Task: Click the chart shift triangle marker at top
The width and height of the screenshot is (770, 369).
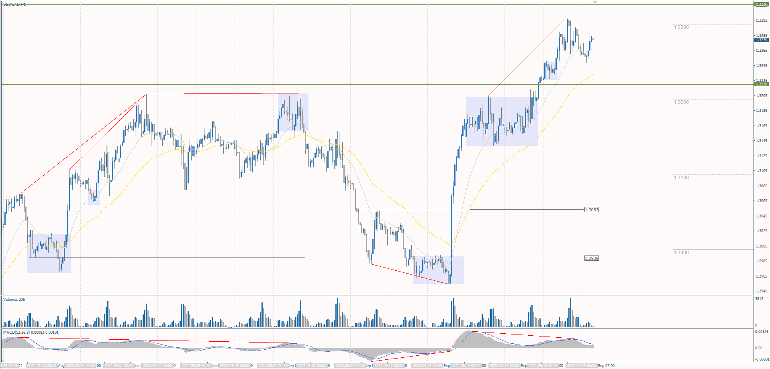Action: pos(595,2)
